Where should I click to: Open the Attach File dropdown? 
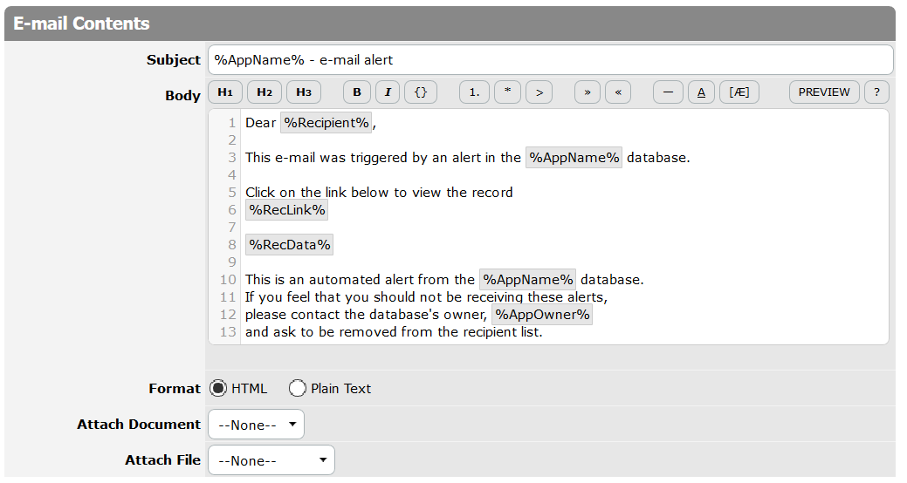[x=271, y=460]
